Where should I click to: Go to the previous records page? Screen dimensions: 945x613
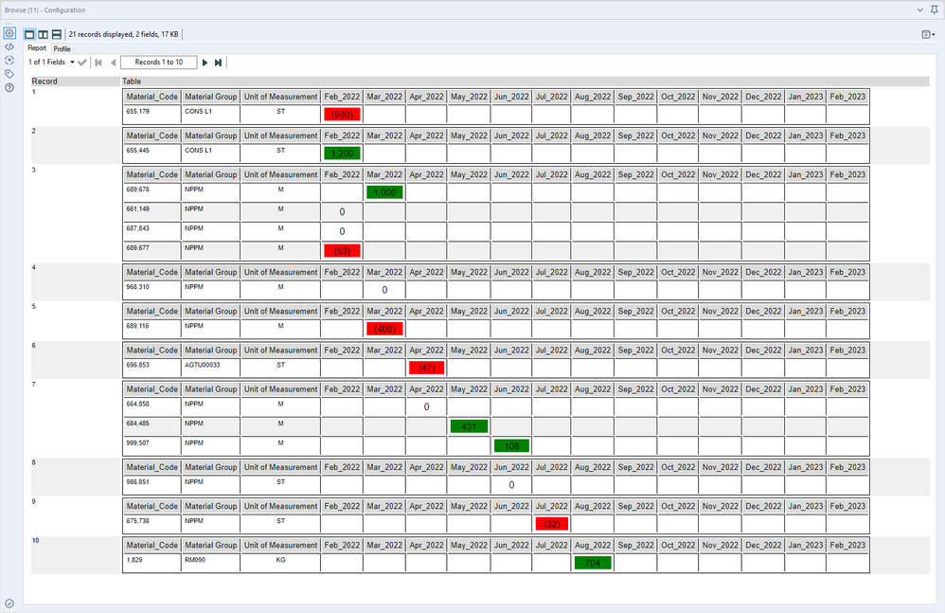point(113,63)
